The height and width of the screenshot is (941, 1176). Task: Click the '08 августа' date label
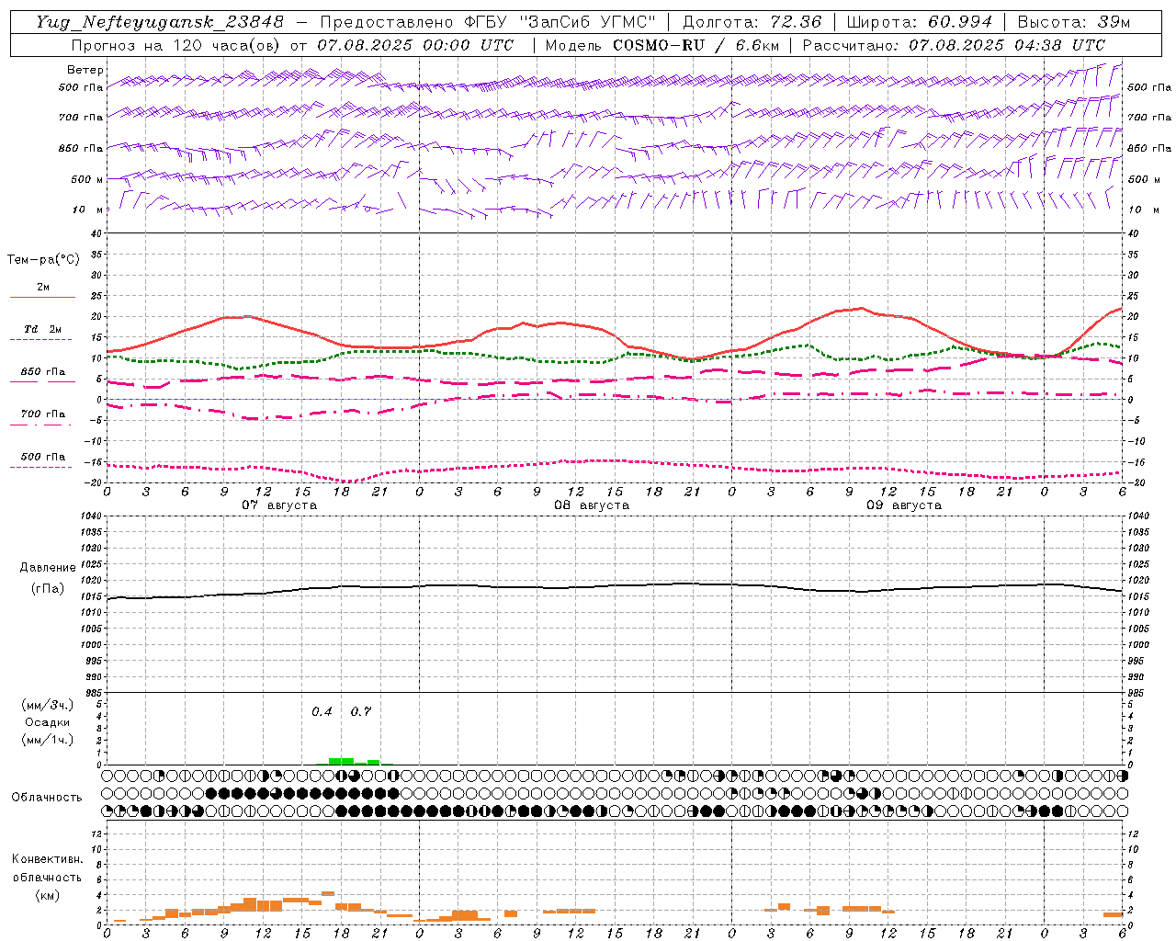point(592,505)
